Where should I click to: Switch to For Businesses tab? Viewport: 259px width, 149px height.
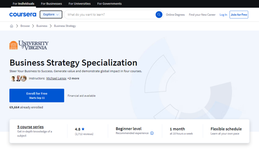coord(51,4)
